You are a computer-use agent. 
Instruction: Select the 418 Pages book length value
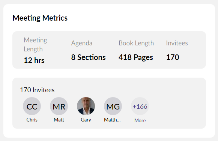click(136, 58)
